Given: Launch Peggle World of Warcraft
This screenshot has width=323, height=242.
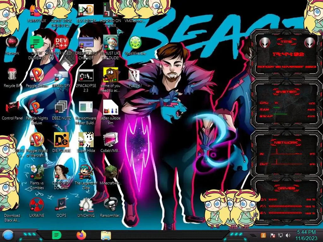Looking at the screenshot, I should 37,145.
